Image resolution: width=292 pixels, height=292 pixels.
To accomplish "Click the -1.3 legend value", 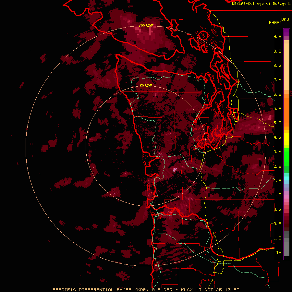I will [x=276, y=238].
